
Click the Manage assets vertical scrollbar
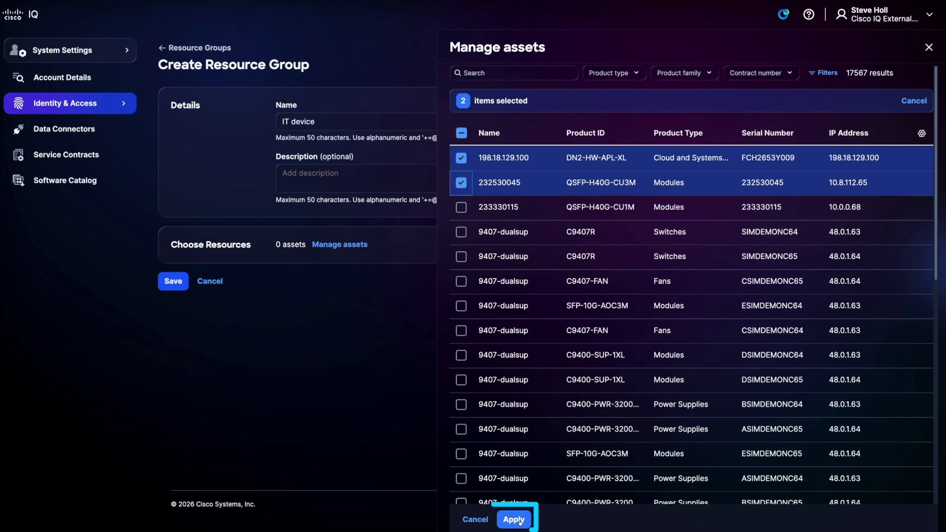click(935, 172)
